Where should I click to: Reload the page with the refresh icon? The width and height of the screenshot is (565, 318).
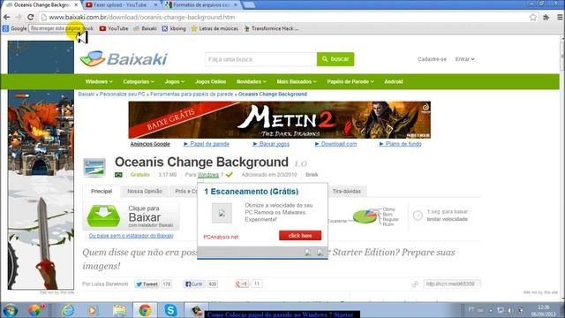pos(31,17)
